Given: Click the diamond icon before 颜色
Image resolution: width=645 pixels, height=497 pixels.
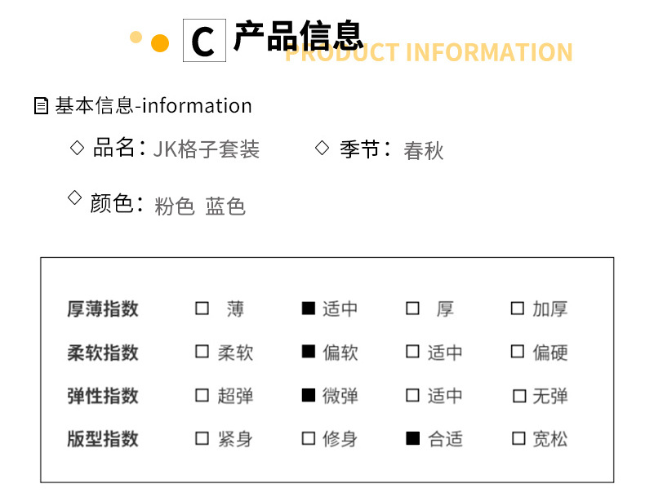Looking at the screenshot, I should 74,197.
